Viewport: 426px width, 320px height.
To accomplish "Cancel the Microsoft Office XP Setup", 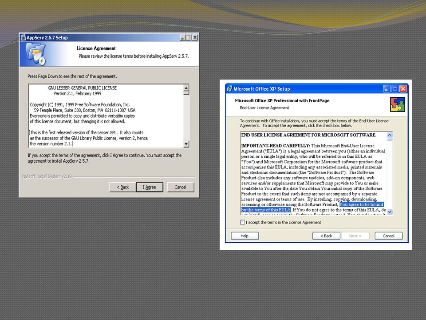I will tap(389, 236).
